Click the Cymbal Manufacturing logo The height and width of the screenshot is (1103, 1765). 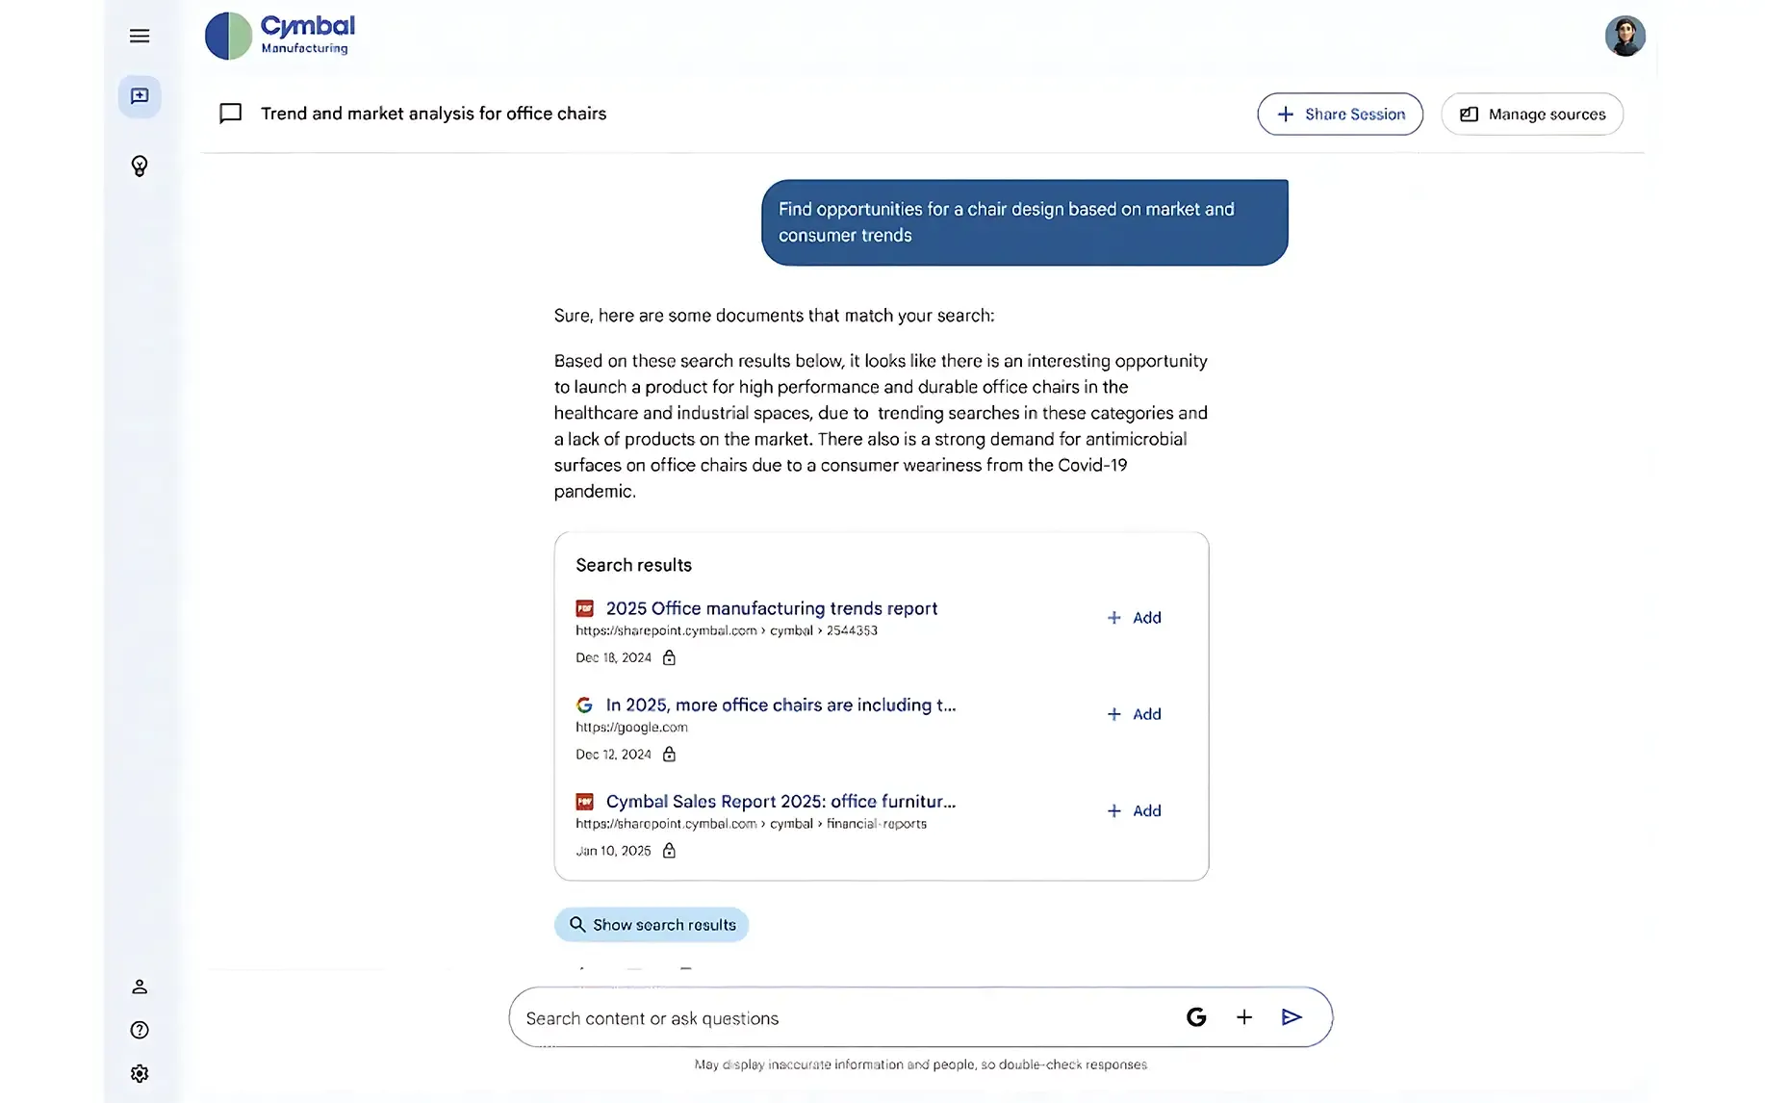(x=280, y=36)
